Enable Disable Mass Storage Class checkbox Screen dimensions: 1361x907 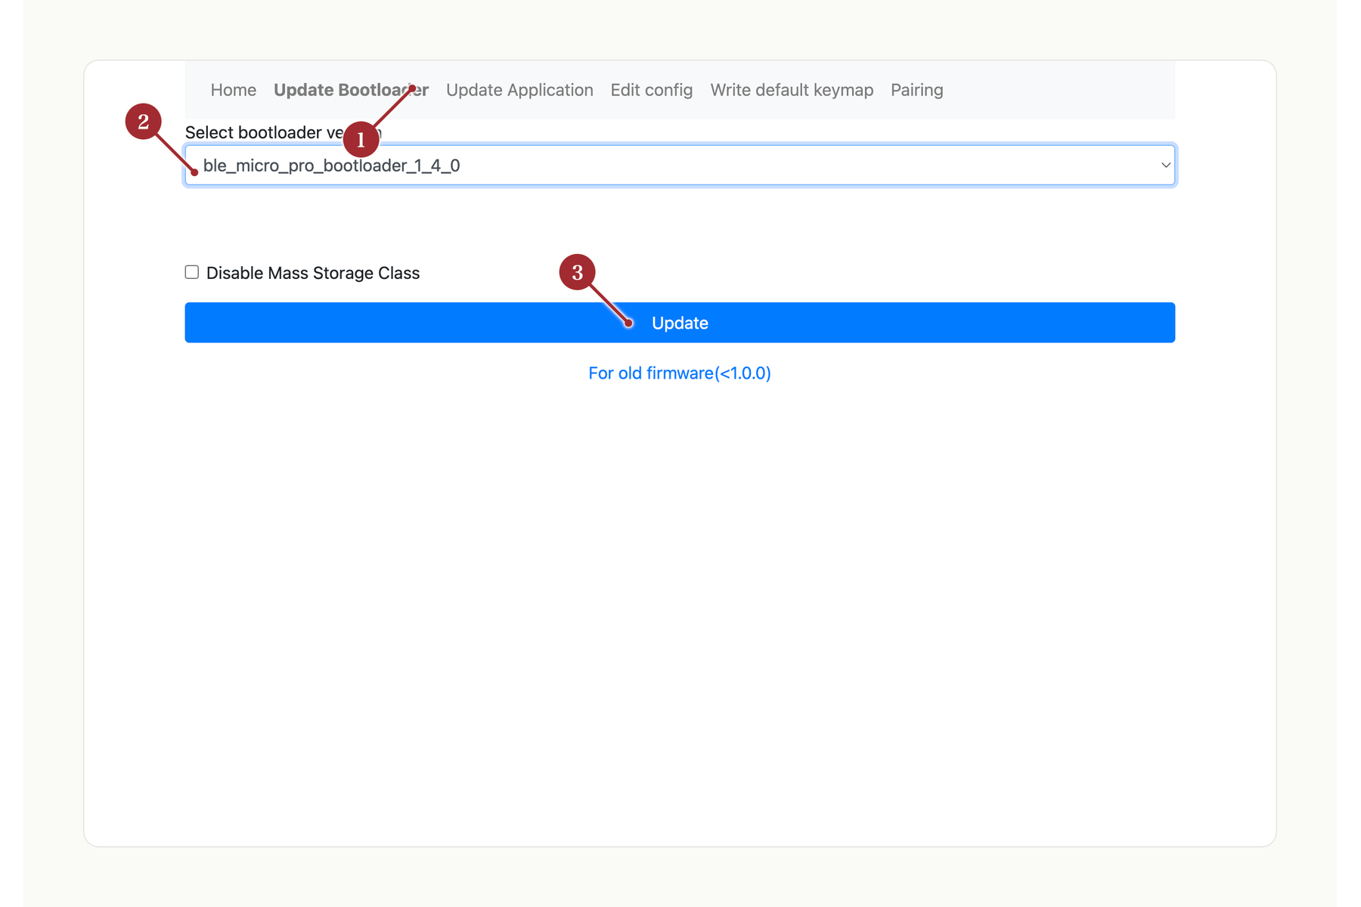pyautogui.click(x=192, y=272)
